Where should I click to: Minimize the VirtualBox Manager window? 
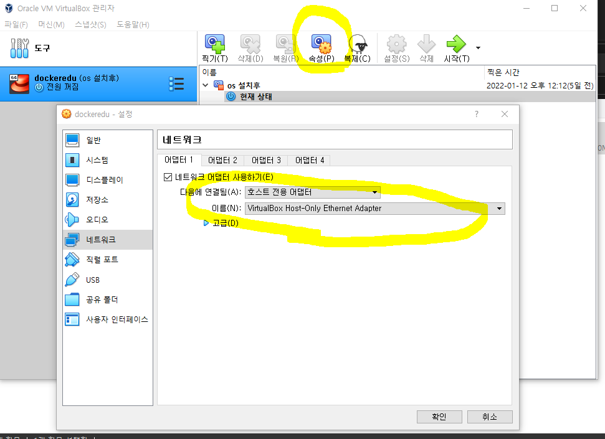pos(526,8)
